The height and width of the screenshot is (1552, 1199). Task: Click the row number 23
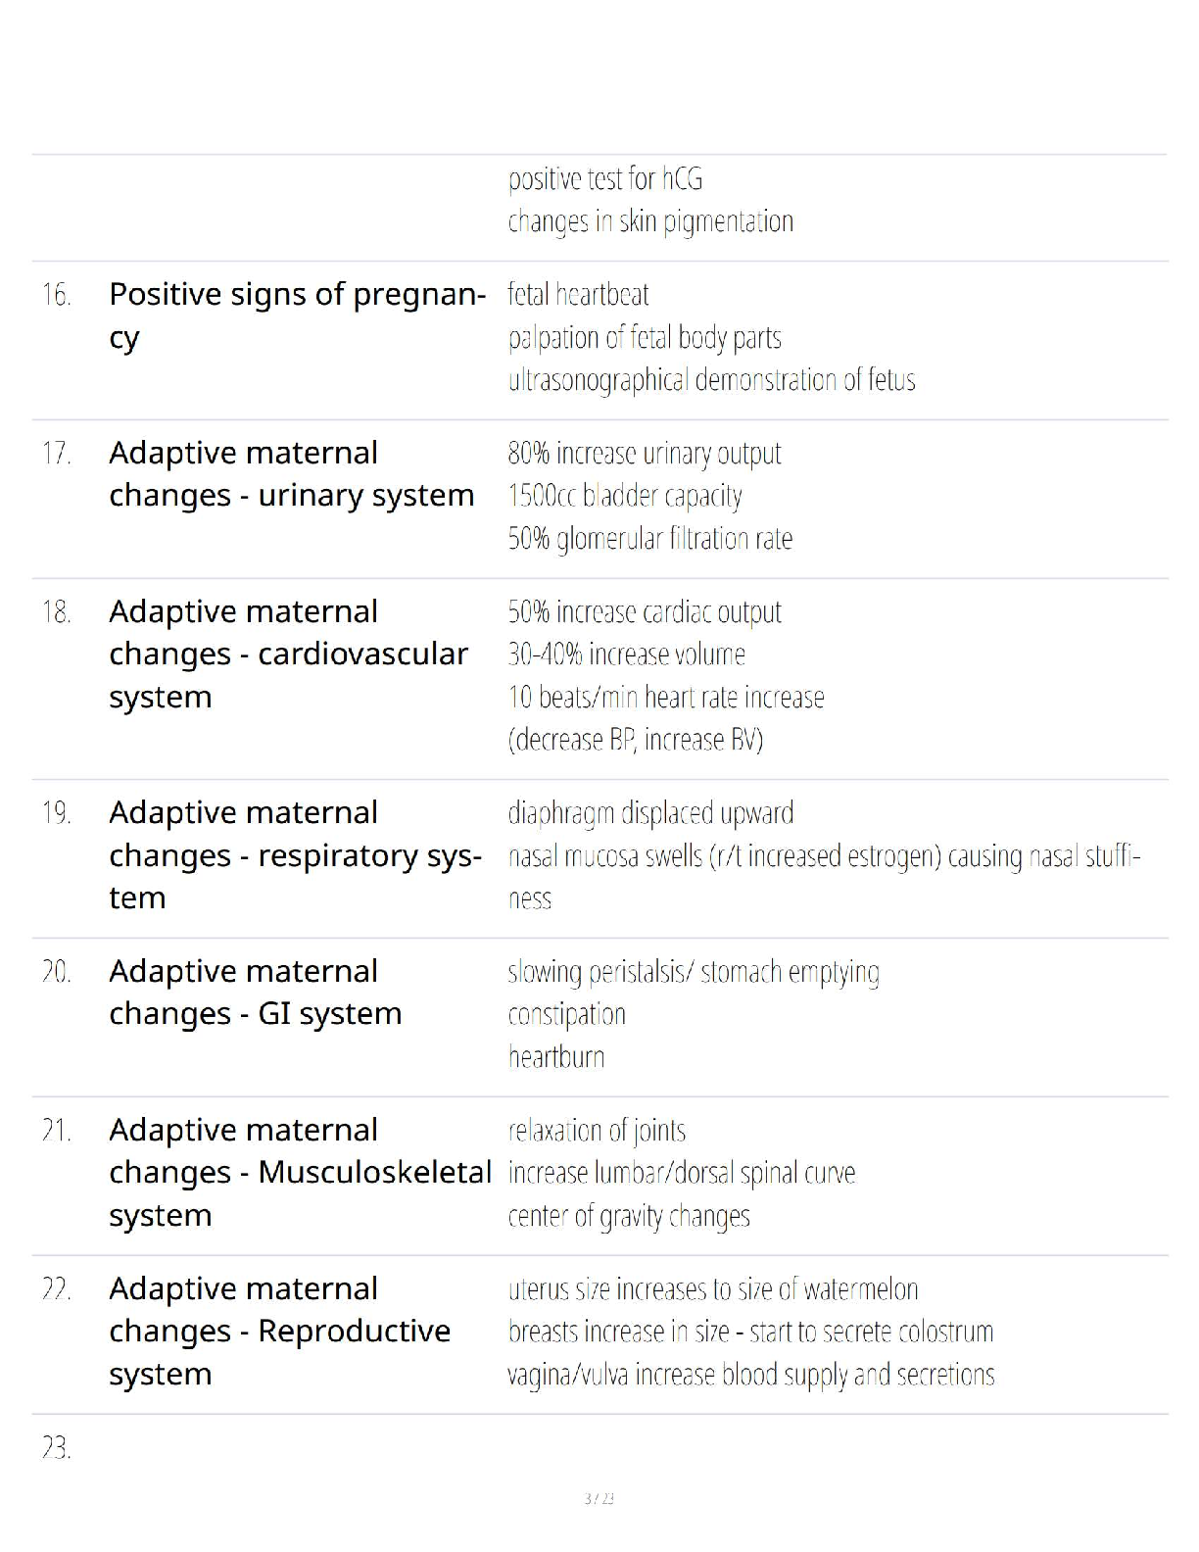click(56, 1447)
